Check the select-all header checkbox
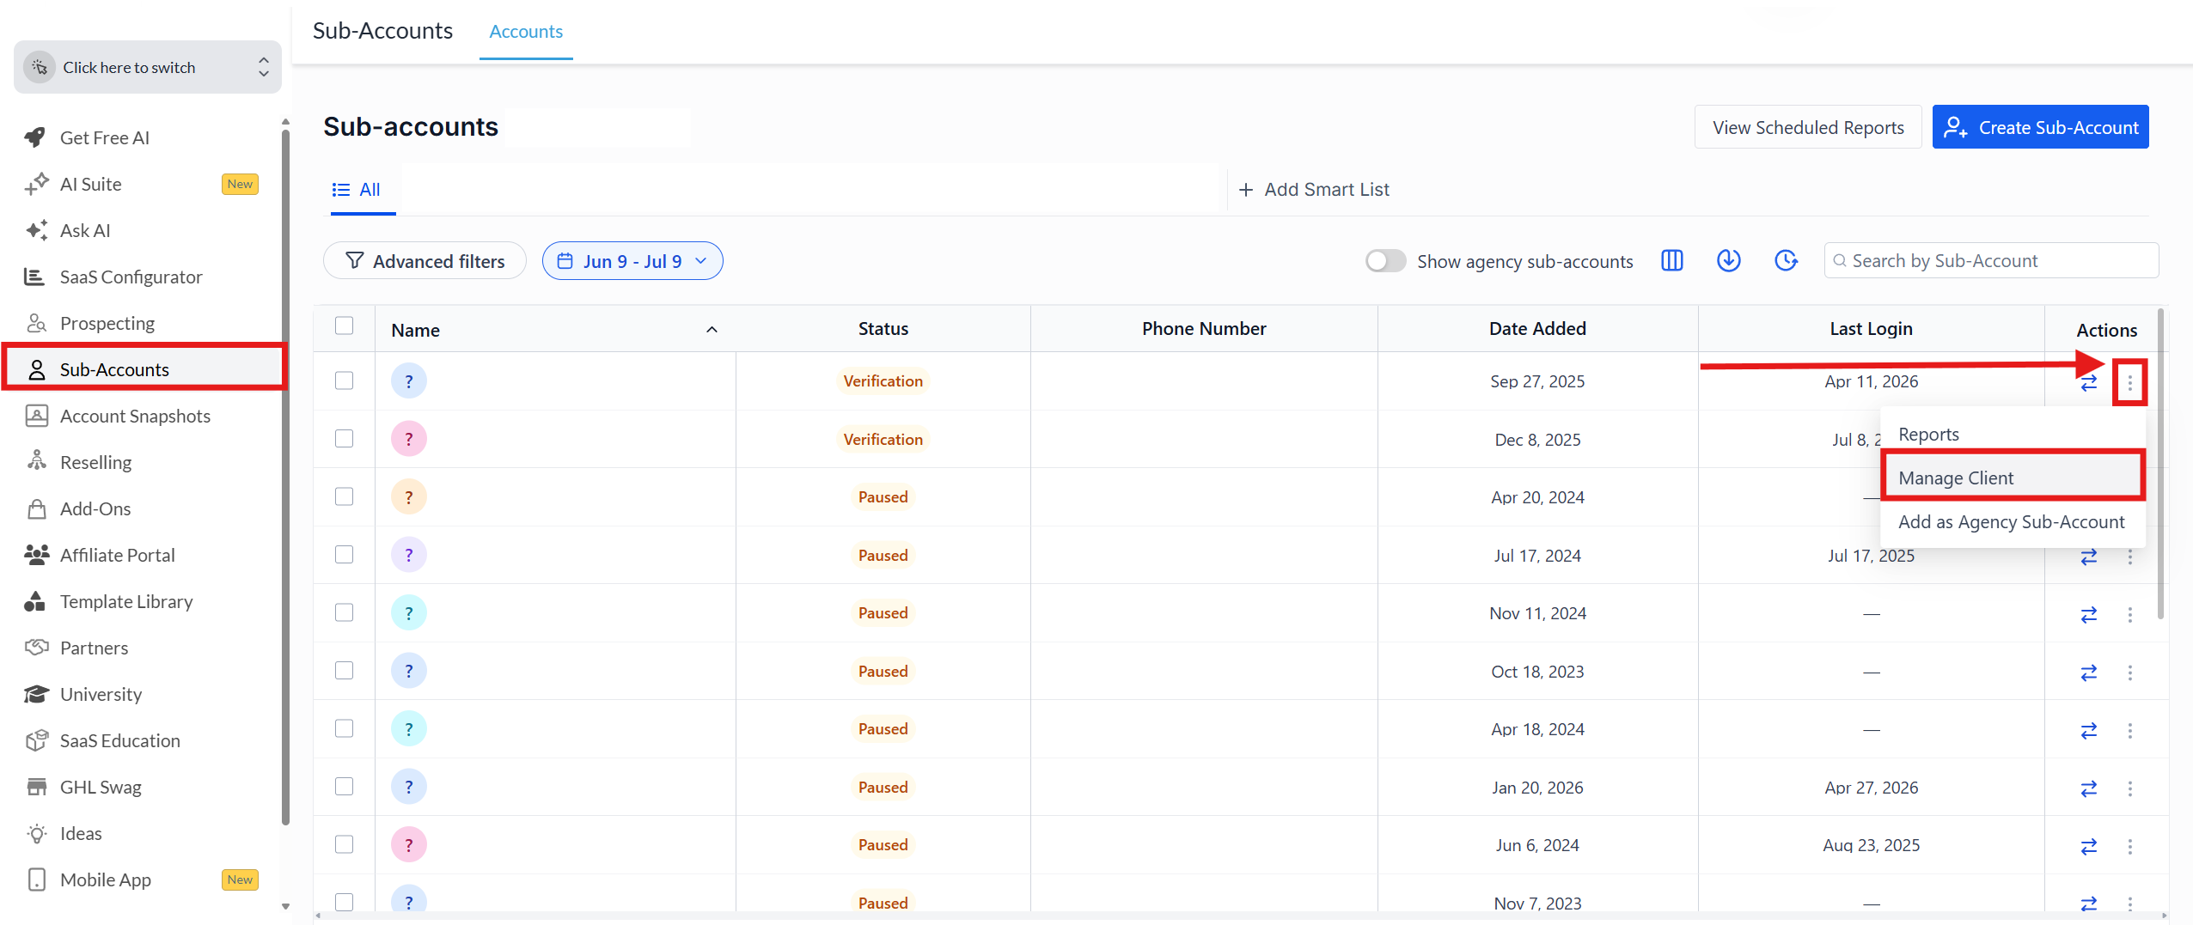The image size is (2193, 925). [344, 326]
